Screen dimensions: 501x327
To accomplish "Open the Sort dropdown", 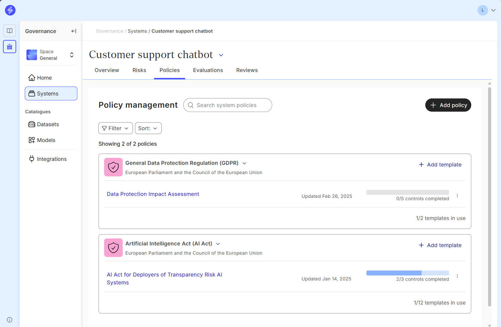I will 148,128.
